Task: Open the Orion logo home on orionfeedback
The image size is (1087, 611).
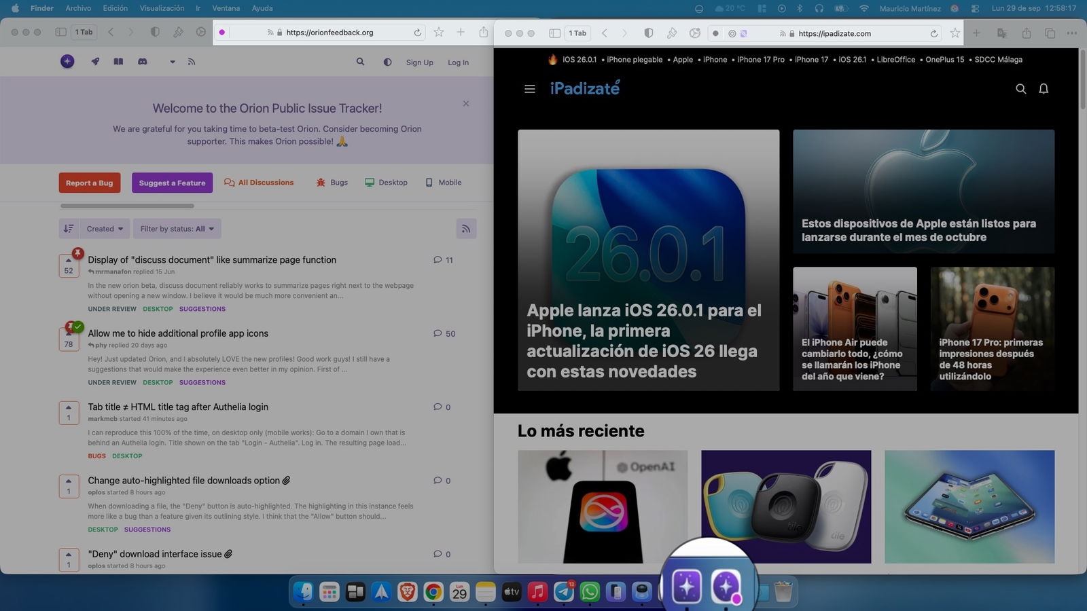Action: (x=67, y=62)
